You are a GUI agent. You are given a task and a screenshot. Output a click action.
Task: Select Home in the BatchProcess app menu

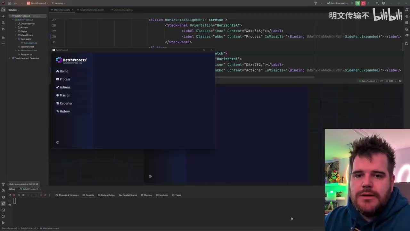pos(62,71)
